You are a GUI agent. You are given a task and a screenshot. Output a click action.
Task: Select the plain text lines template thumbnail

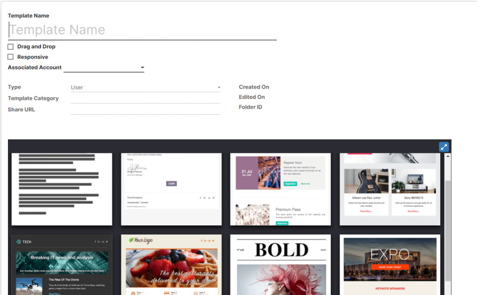point(62,189)
